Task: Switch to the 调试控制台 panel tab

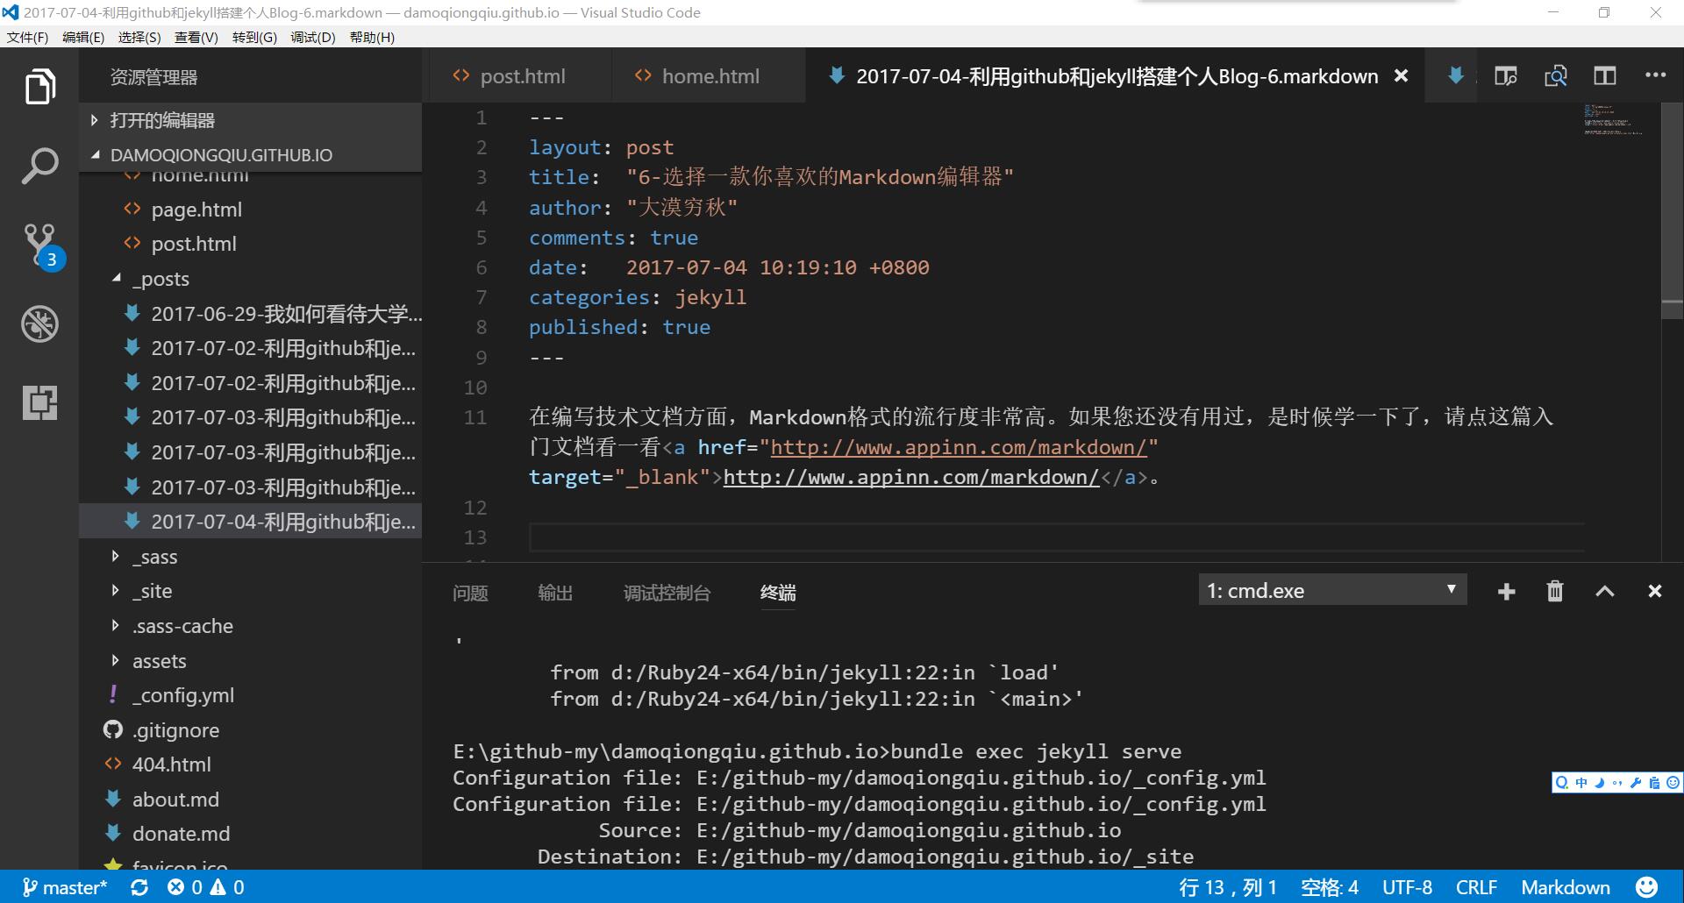Action: tap(667, 594)
